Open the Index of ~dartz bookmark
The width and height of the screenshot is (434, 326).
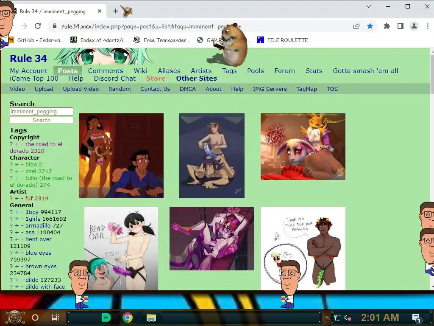[x=98, y=40]
